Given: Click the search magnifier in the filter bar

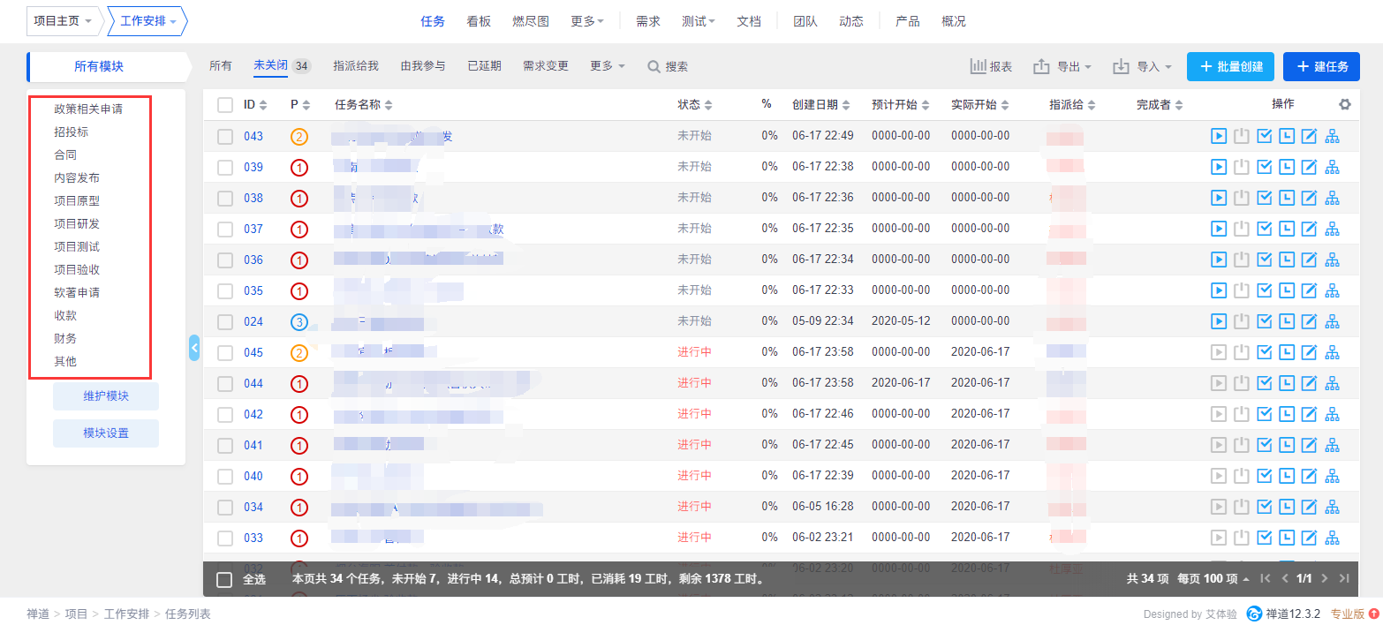Looking at the screenshot, I should pos(654,66).
